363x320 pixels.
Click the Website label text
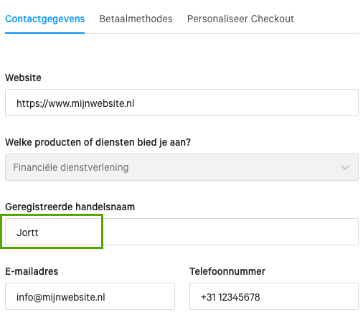23,77
